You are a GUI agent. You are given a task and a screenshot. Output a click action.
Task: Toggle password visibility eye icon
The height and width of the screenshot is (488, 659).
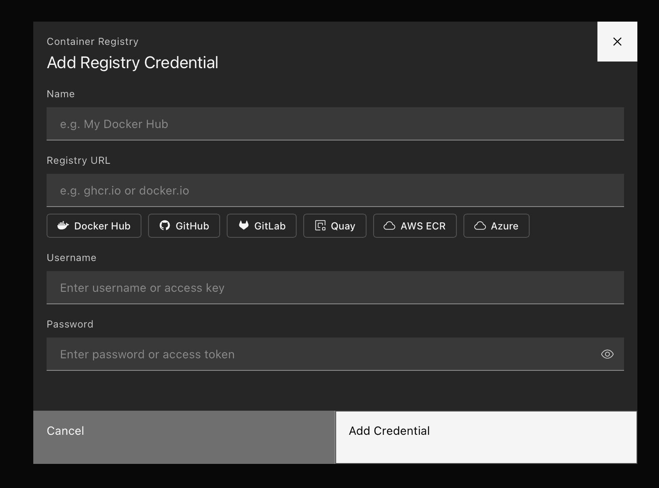(x=607, y=354)
